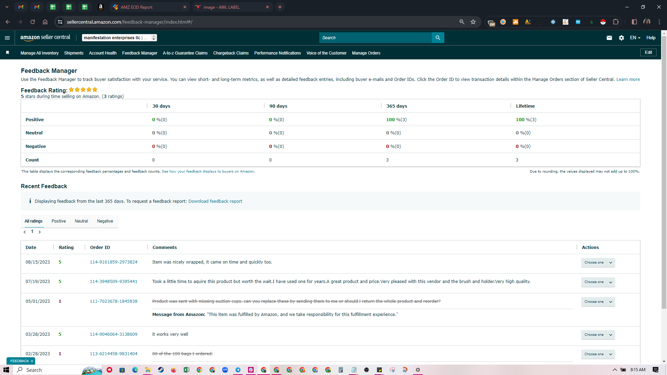Click the Amazon Seller Central logo
Image resolution: width=667 pixels, height=375 pixels.
coord(45,37)
